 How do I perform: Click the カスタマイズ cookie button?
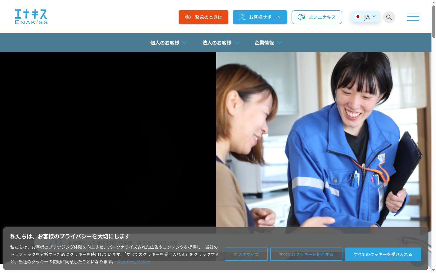(246, 254)
